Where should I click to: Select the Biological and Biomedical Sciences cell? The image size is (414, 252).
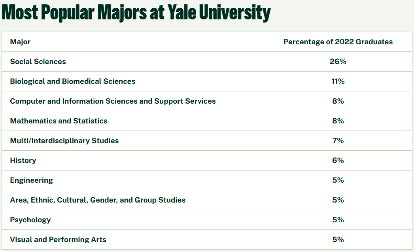tap(73, 81)
